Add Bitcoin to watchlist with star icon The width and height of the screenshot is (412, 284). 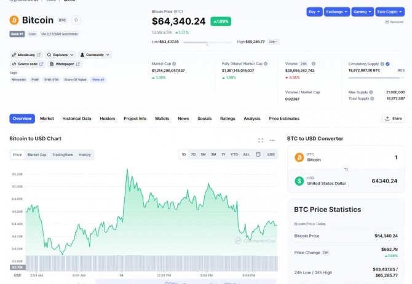coord(76,20)
